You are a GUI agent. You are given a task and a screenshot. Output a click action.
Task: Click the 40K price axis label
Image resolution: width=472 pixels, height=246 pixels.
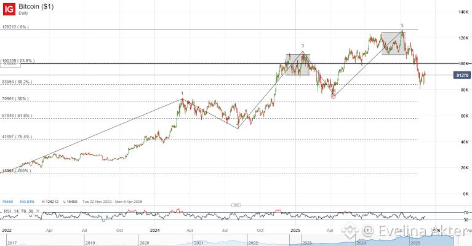(465, 142)
